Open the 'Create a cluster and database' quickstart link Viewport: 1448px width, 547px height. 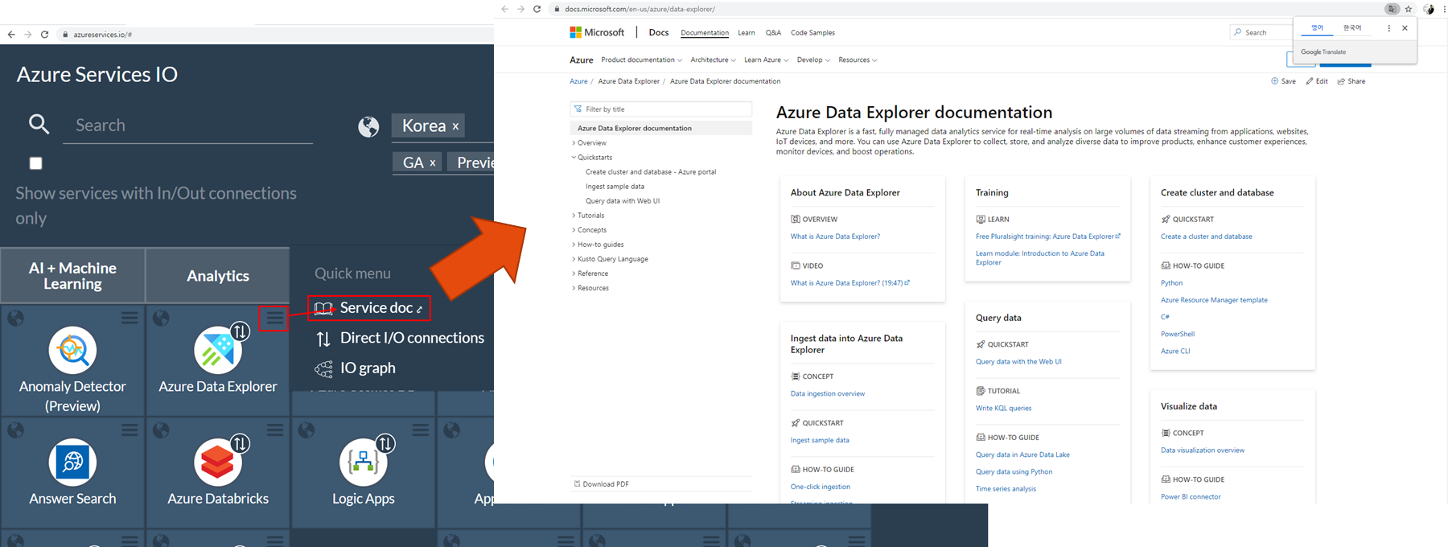click(1206, 236)
